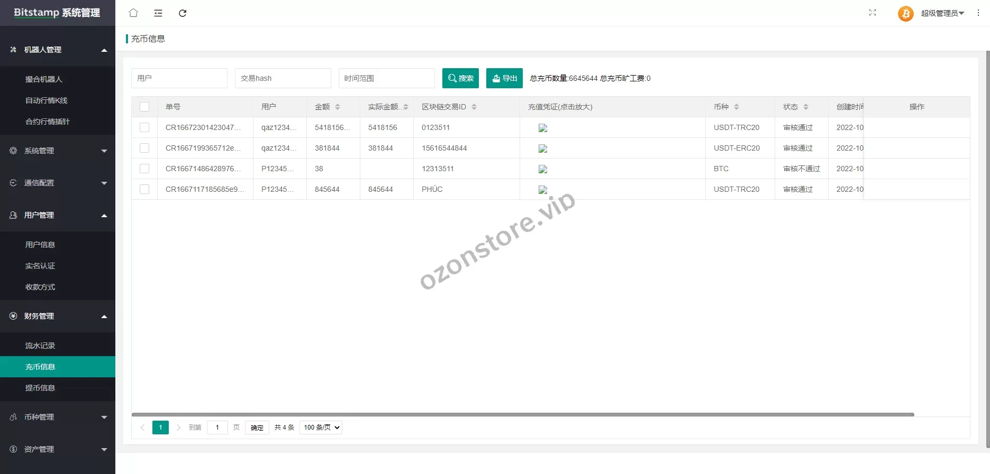Toggle sidebar with the collapse menu icon

coord(158,13)
